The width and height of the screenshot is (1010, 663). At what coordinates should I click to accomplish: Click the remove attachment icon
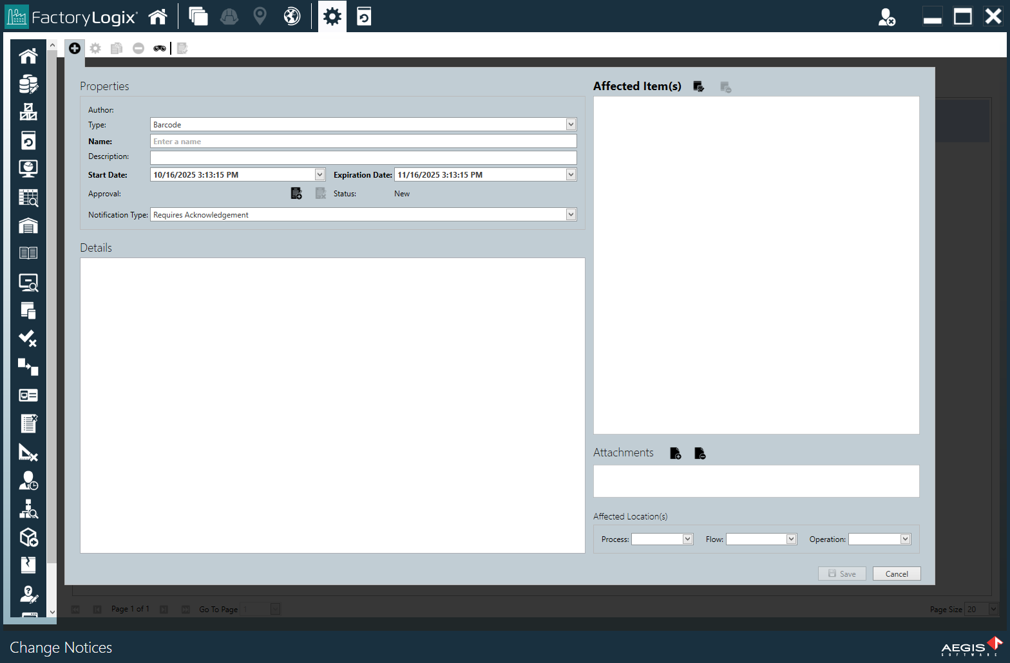[x=700, y=453]
